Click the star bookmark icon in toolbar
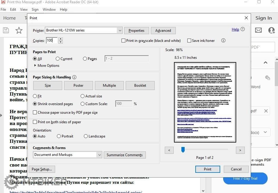Viewport: 278px width, 193px height. 19,30
